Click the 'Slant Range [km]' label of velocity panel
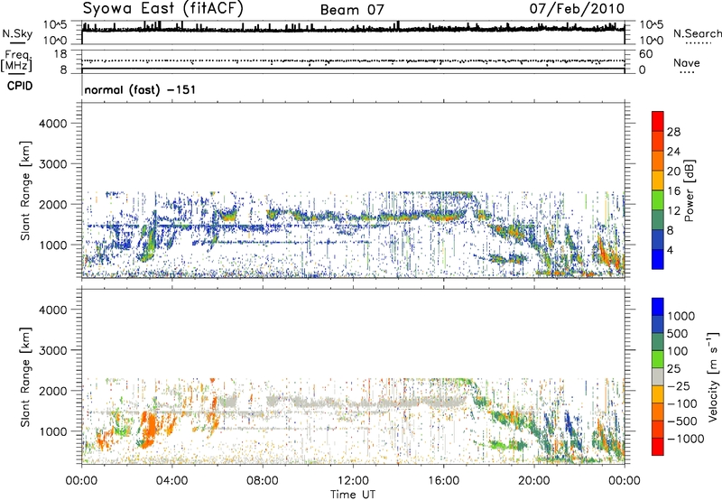Viewport: 722px width, 500px height. (25, 377)
